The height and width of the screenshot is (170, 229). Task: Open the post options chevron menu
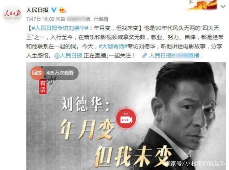(223, 6)
